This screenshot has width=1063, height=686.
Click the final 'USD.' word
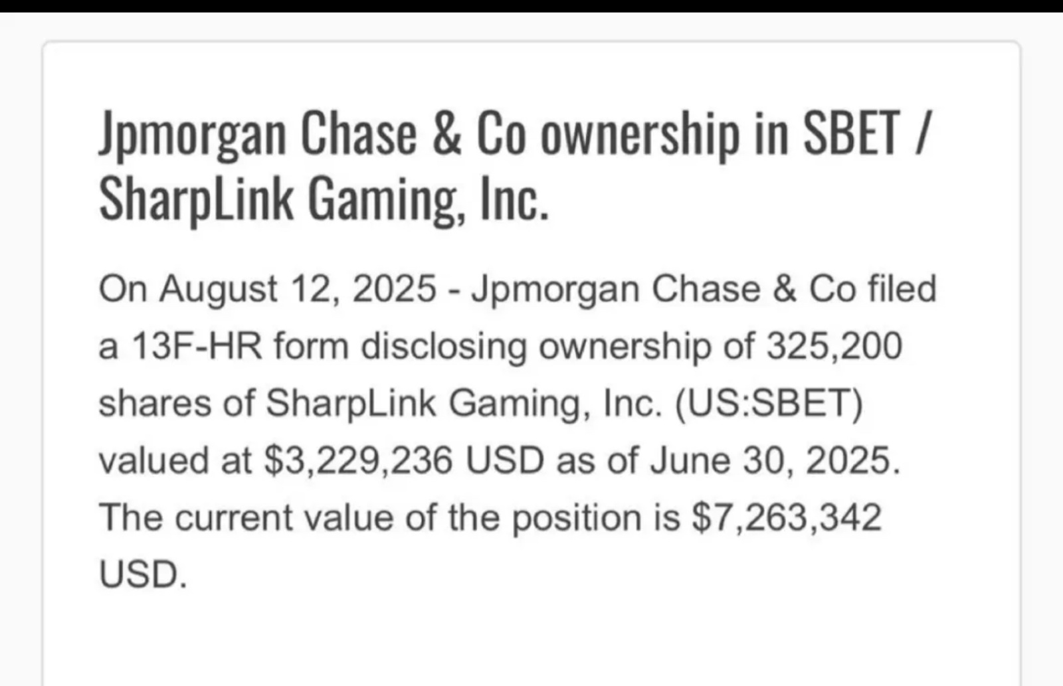click(143, 575)
